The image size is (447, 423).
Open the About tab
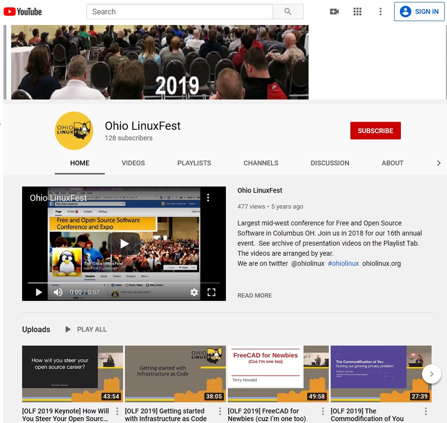pos(393,163)
